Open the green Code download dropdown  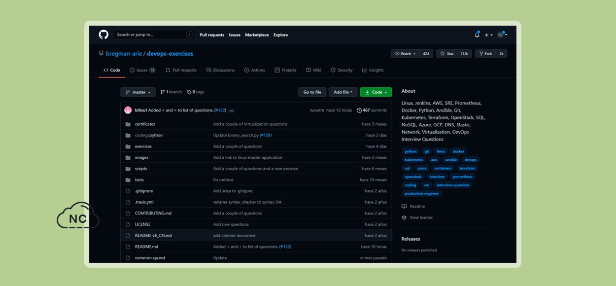click(x=376, y=92)
